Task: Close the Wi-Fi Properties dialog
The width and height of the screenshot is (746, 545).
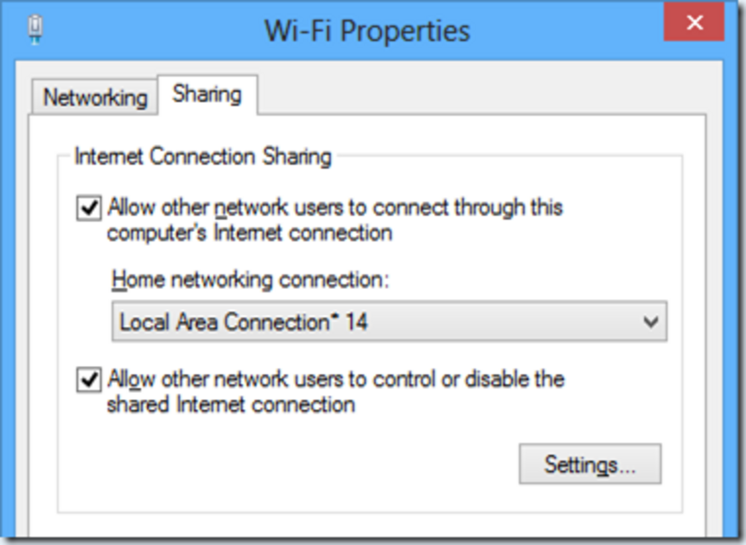Action: click(x=694, y=22)
